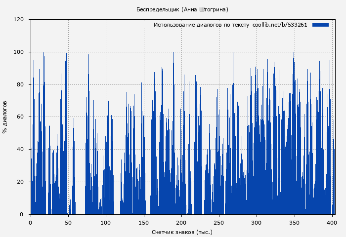Select the 400 tick on the horizontal axis
The image size is (346, 237).
pyautogui.click(x=331, y=223)
